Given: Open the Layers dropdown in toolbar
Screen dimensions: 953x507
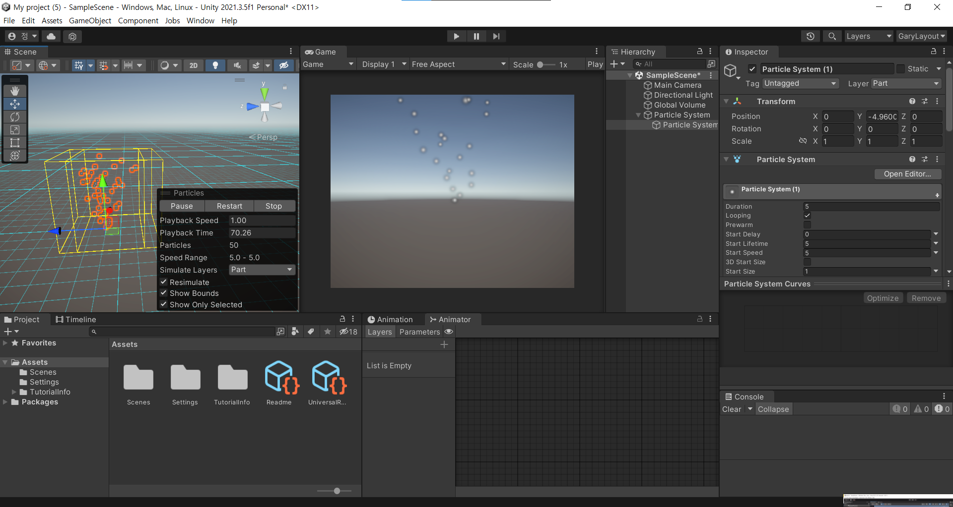Looking at the screenshot, I should (x=869, y=36).
